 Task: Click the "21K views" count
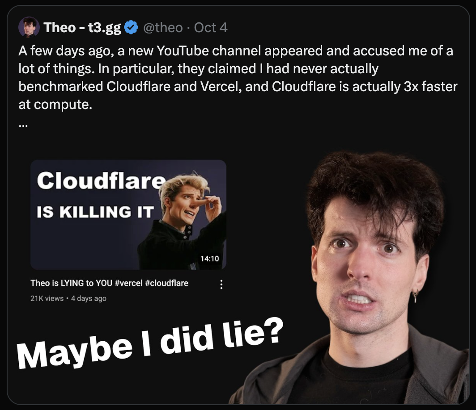click(47, 298)
